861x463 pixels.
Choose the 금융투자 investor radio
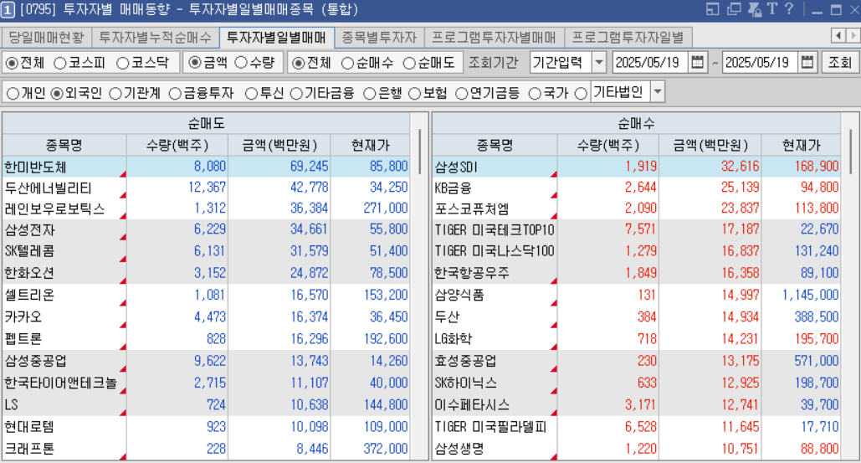[175, 94]
